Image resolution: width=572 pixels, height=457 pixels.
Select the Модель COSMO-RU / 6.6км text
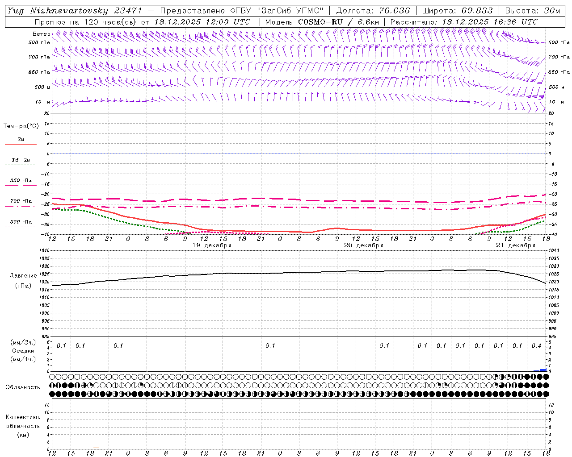click(x=322, y=22)
